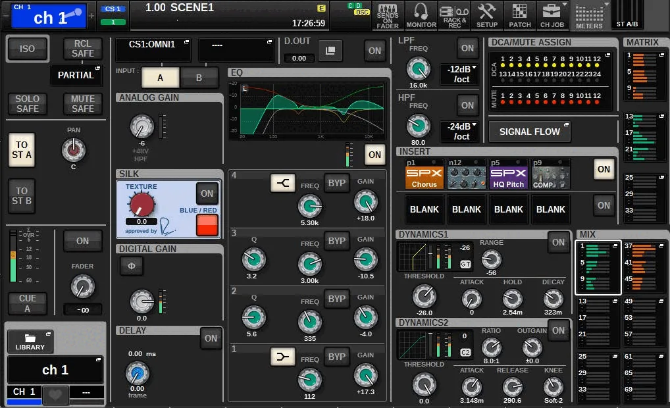Expand the Matrix 1-12 sends block

click(644, 76)
